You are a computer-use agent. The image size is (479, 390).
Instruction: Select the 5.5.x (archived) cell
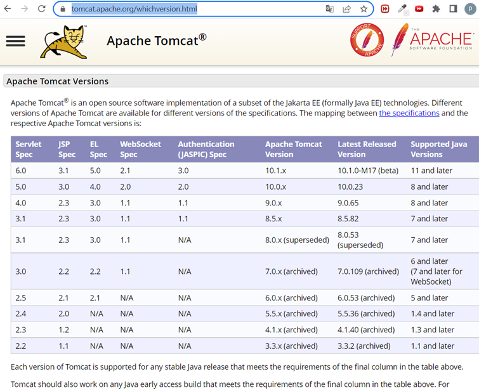coord(291,314)
